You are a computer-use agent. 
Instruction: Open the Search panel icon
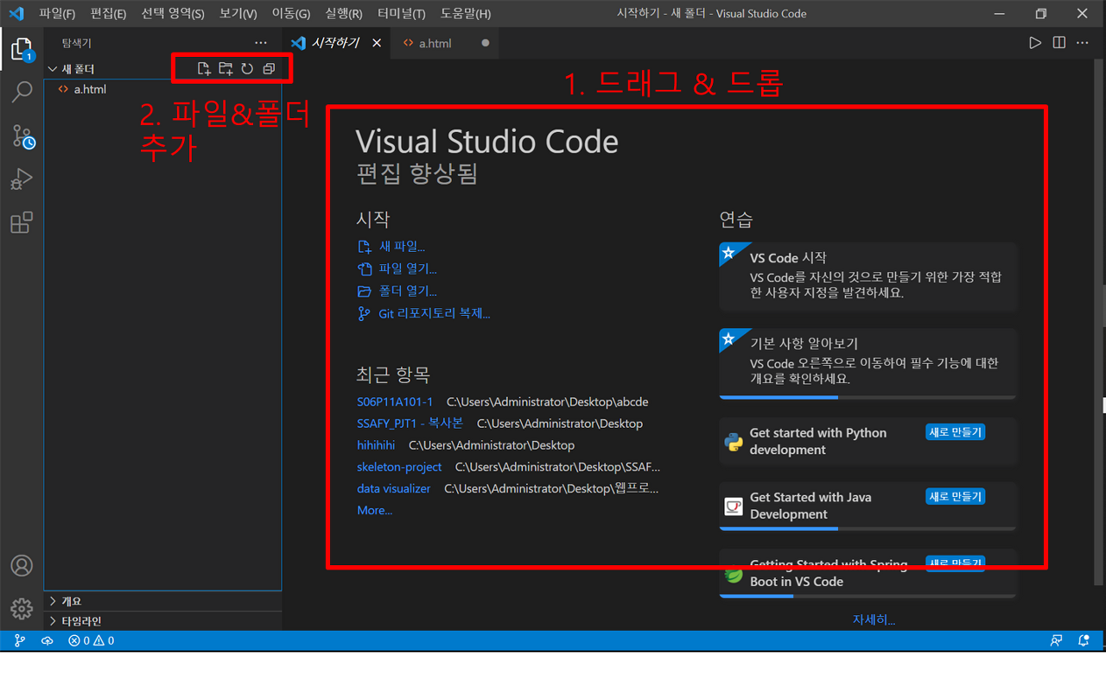click(22, 91)
